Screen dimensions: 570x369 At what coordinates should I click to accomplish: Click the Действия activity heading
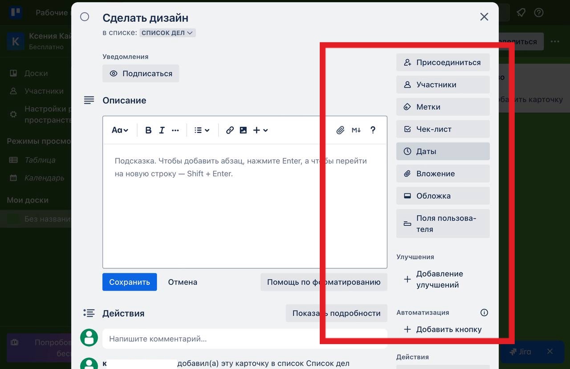pos(123,313)
